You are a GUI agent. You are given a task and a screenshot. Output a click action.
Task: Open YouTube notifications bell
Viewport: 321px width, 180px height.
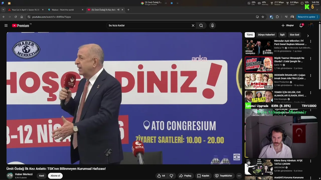pyautogui.click(x=301, y=25)
